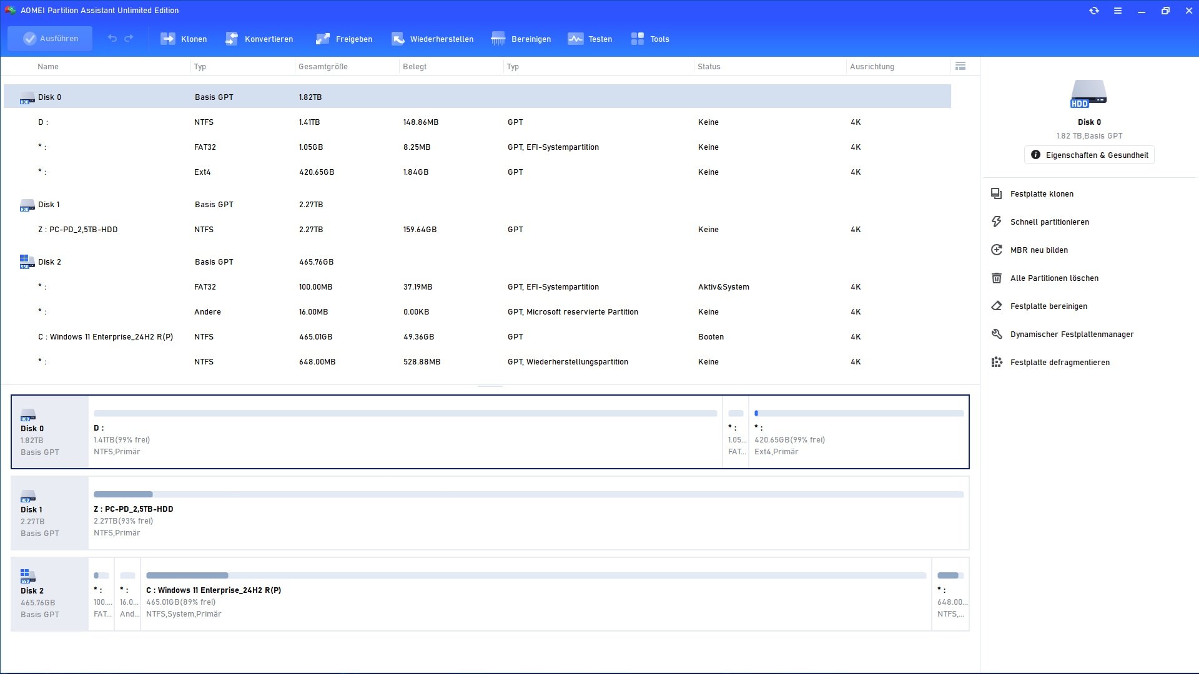
Task: Click the Klonen toolbar icon
Action: 168,39
